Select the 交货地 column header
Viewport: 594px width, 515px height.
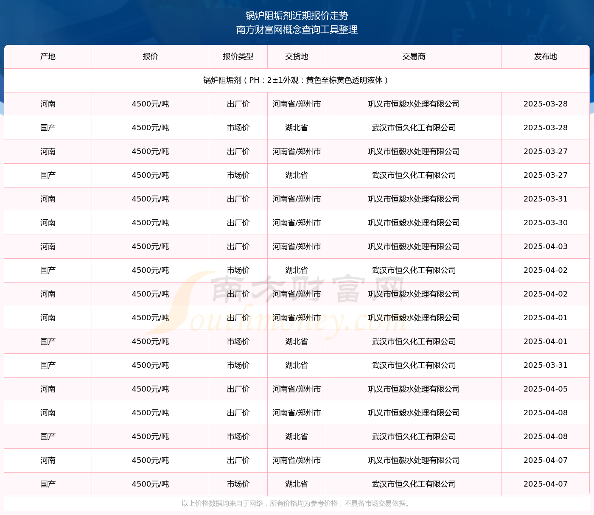coord(297,56)
